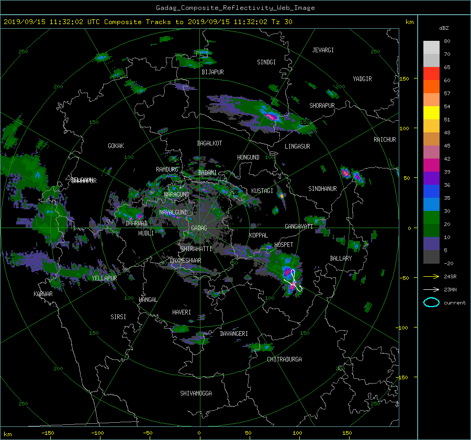Screen dimensions: 471x440
Task: Select the dark gray -20 dBZ swatch
Action: (431, 256)
